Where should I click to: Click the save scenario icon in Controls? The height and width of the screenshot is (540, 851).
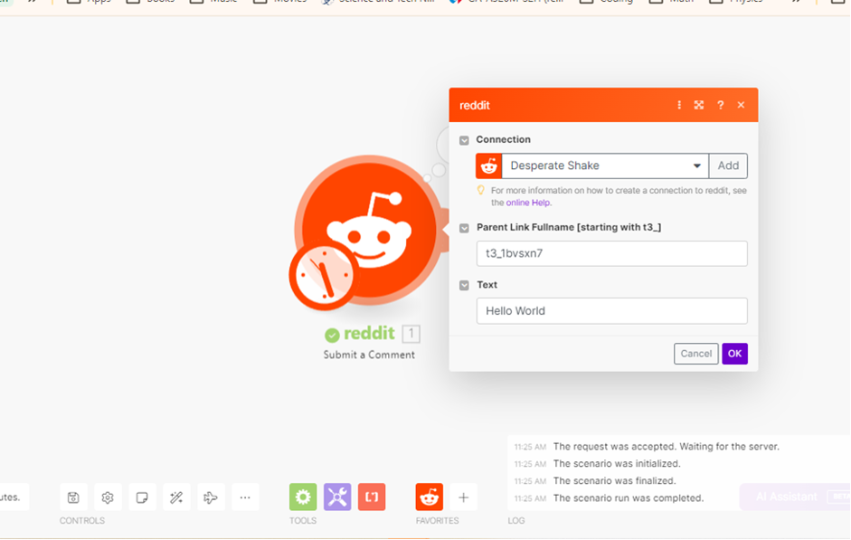(x=73, y=497)
